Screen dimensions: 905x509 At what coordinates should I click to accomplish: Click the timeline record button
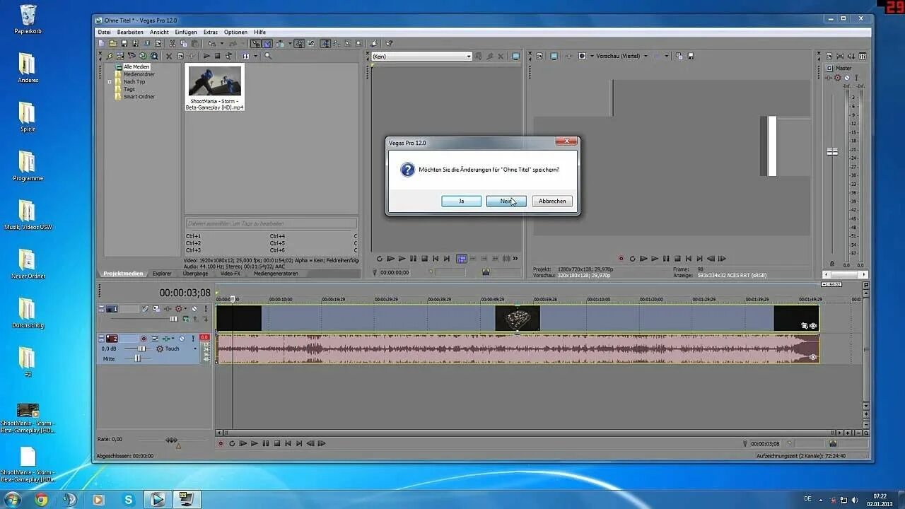(x=221, y=443)
